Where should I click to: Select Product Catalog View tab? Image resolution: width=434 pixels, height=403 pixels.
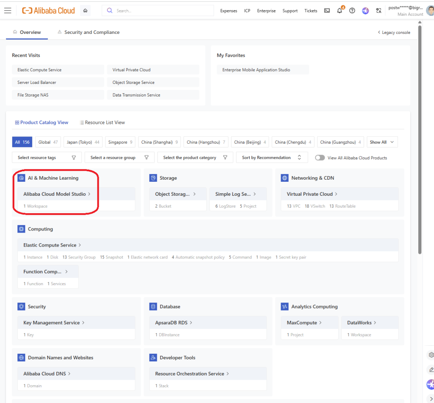point(42,122)
